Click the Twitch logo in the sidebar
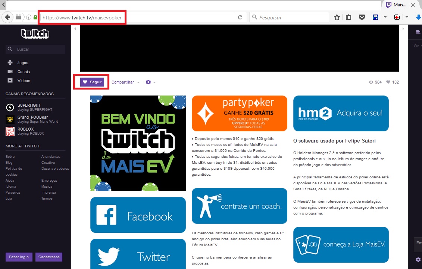The image size is (422, 269). [35, 34]
